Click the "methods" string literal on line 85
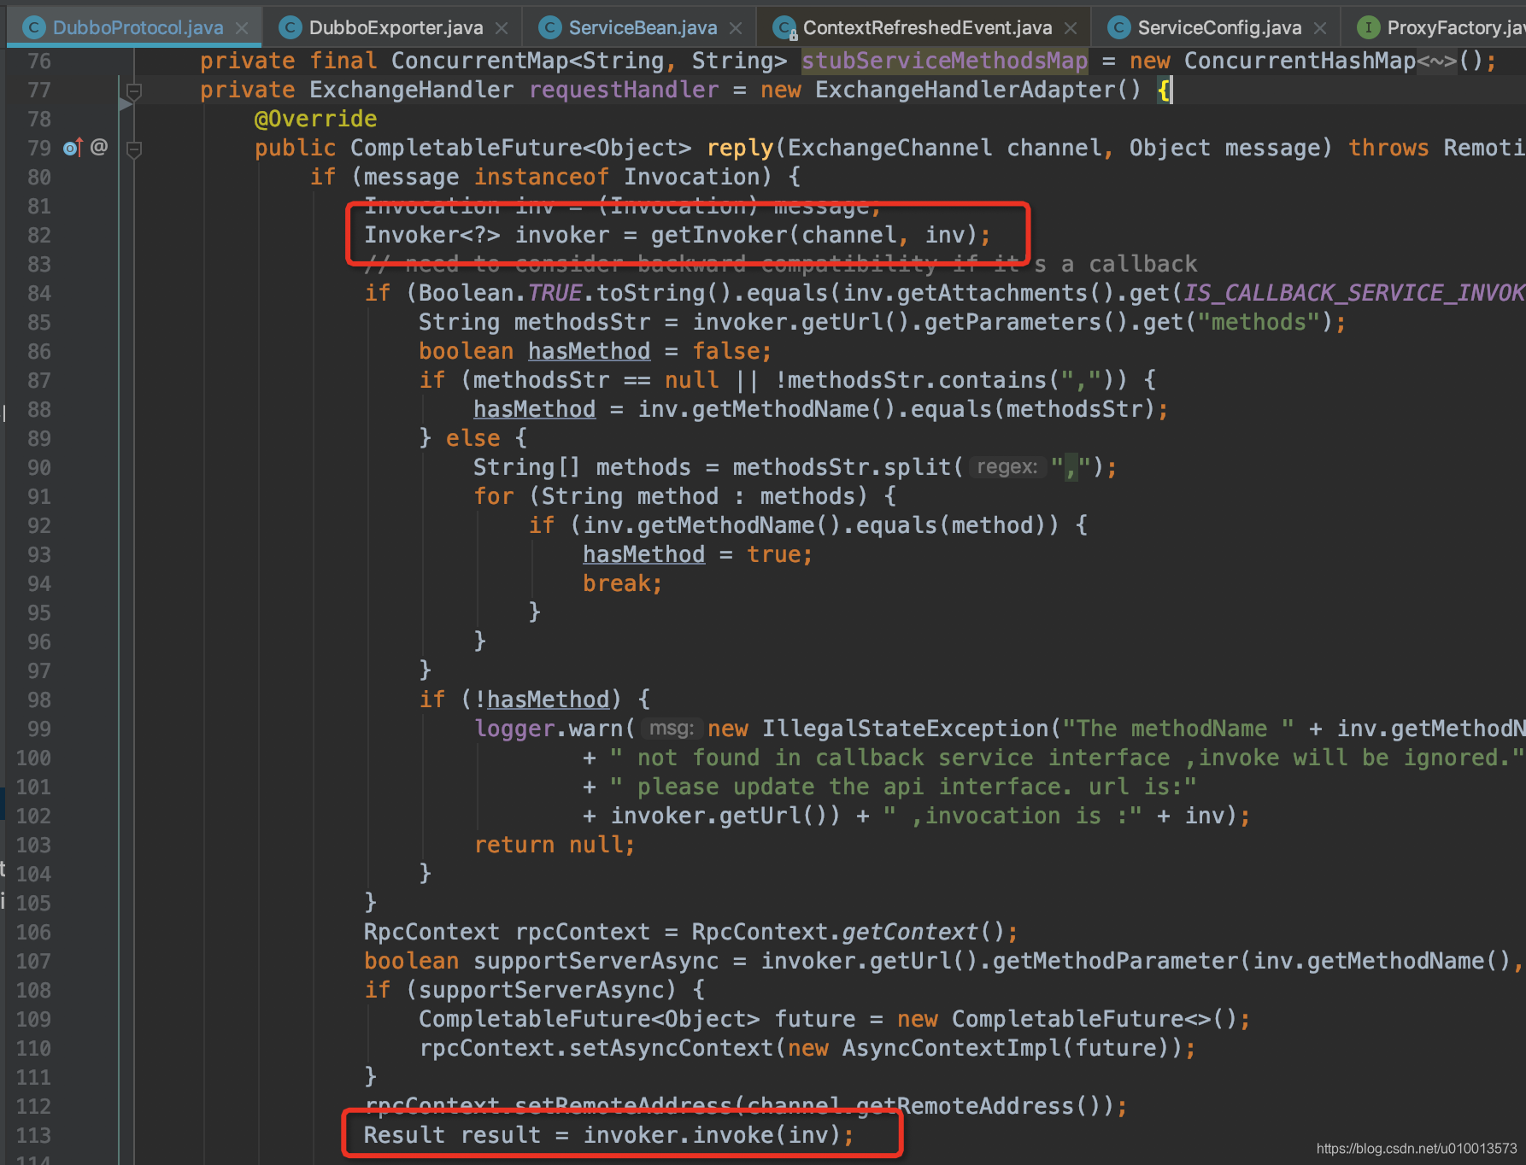 [x=1259, y=322]
